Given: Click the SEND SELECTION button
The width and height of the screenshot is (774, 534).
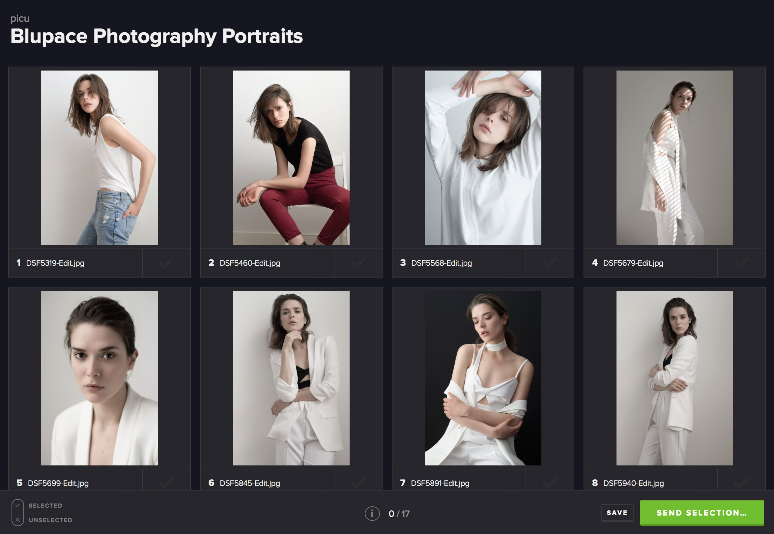Looking at the screenshot, I should pos(702,513).
